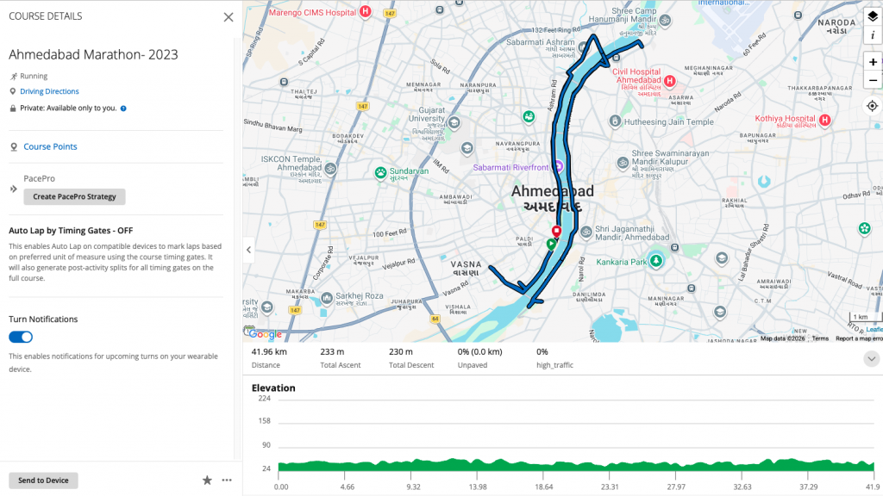Click the red course finish marker
The width and height of the screenshot is (883, 496).
(x=556, y=231)
